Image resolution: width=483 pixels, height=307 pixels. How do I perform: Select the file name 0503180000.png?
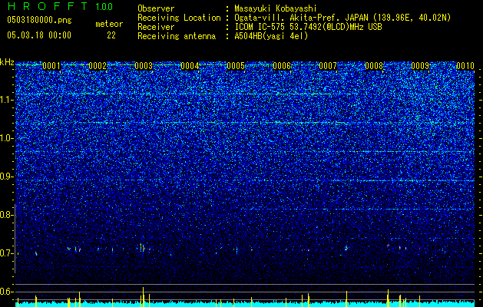(39, 20)
